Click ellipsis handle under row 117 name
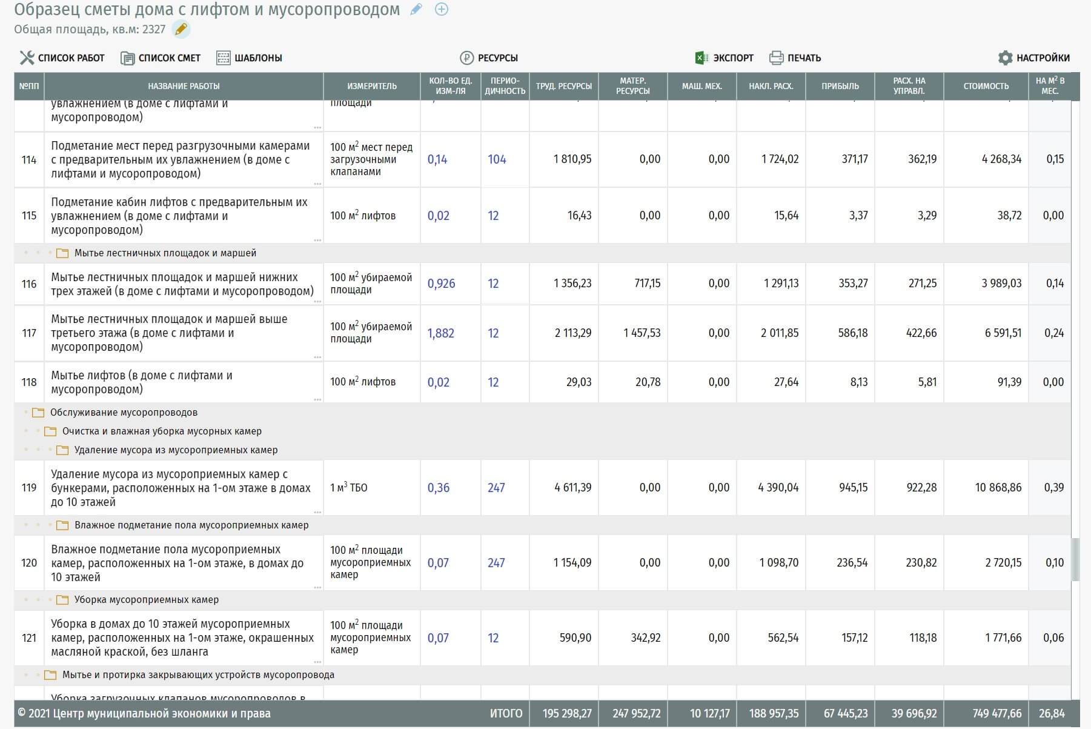This screenshot has height=729, width=1091. pos(317,358)
